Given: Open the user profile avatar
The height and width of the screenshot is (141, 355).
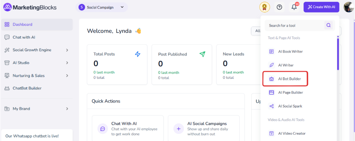Looking at the screenshot, I should 349,7.
